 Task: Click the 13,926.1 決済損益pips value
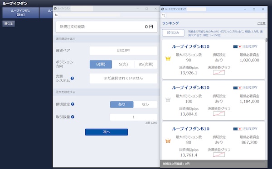189,73
